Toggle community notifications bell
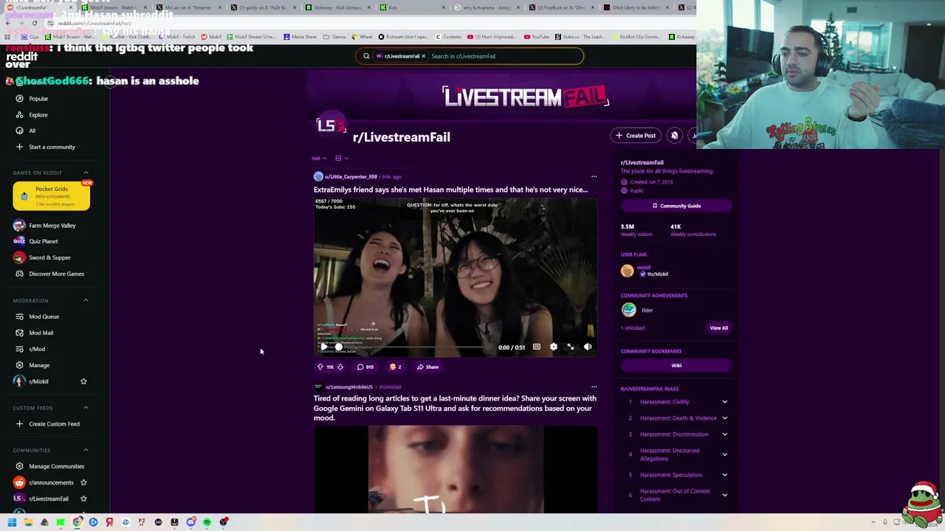The image size is (945, 531). point(674,136)
